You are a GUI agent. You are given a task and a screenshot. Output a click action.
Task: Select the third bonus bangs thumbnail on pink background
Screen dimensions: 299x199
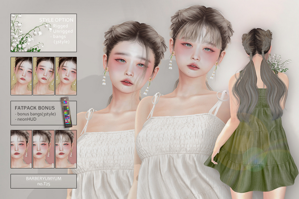click(x=66, y=149)
